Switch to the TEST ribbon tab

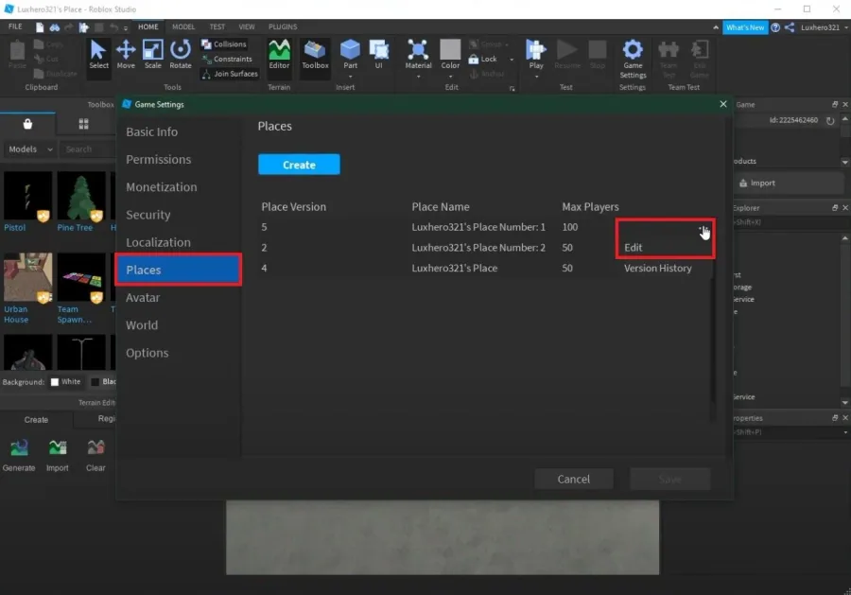click(217, 26)
